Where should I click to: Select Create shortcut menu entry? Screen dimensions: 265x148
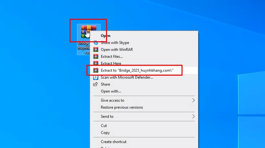[x=114, y=142]
